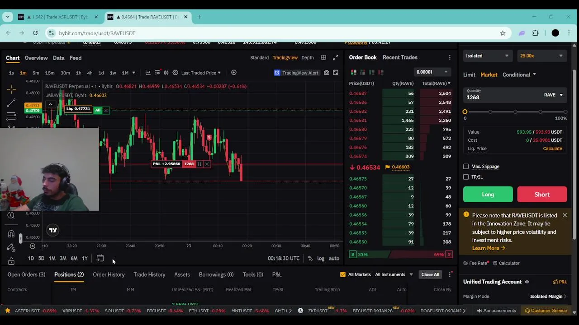Click the Close All positions button
The height and width of the screenshot is (325, 579).
(x=430, y=274)
